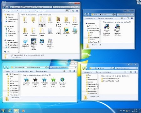141x113 pixels.
Task: Select UniversalThemePatcher_x64 file
Action: (x=110, y=78)
